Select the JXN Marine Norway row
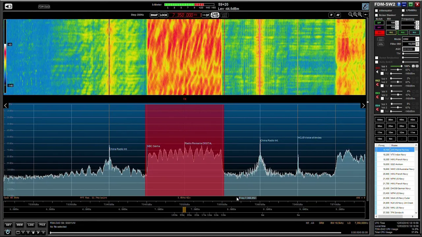Screen dimensions: 422x237 click(x=395, y=150)
